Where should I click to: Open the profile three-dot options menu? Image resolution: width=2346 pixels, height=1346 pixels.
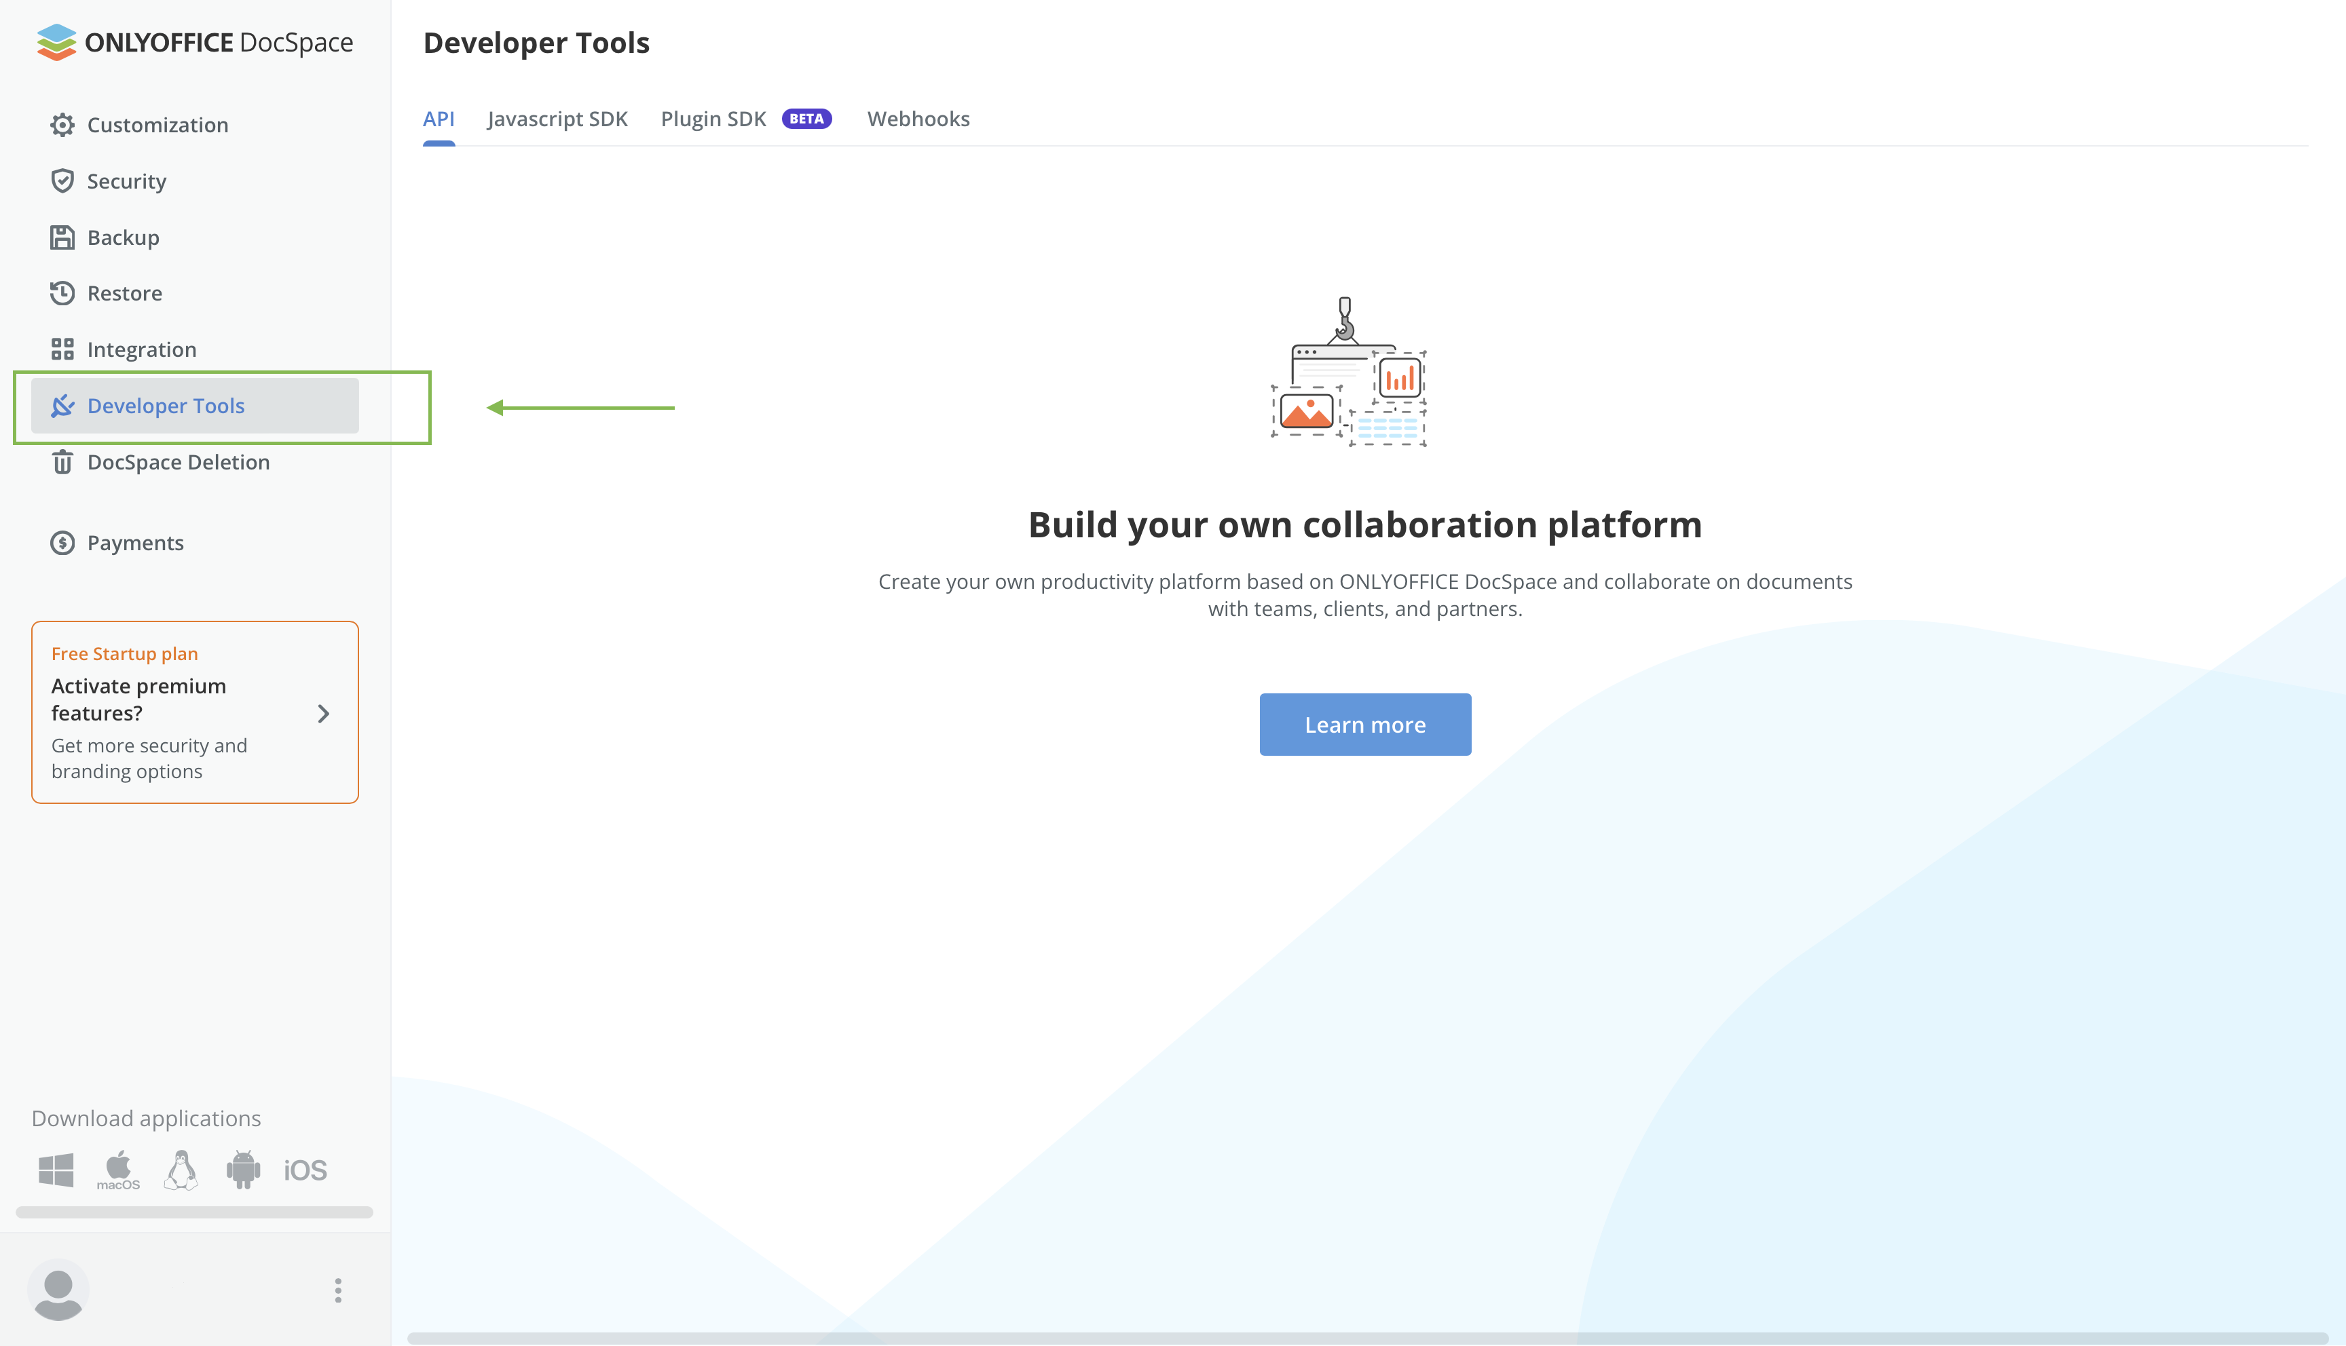point(339,1290)
